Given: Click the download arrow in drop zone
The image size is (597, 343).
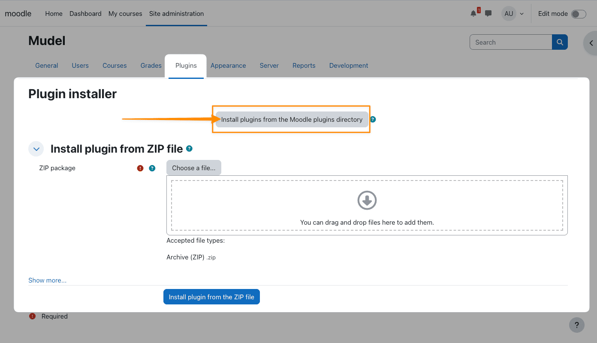Looking at the screenshot, I should click(x=367, y=200).
